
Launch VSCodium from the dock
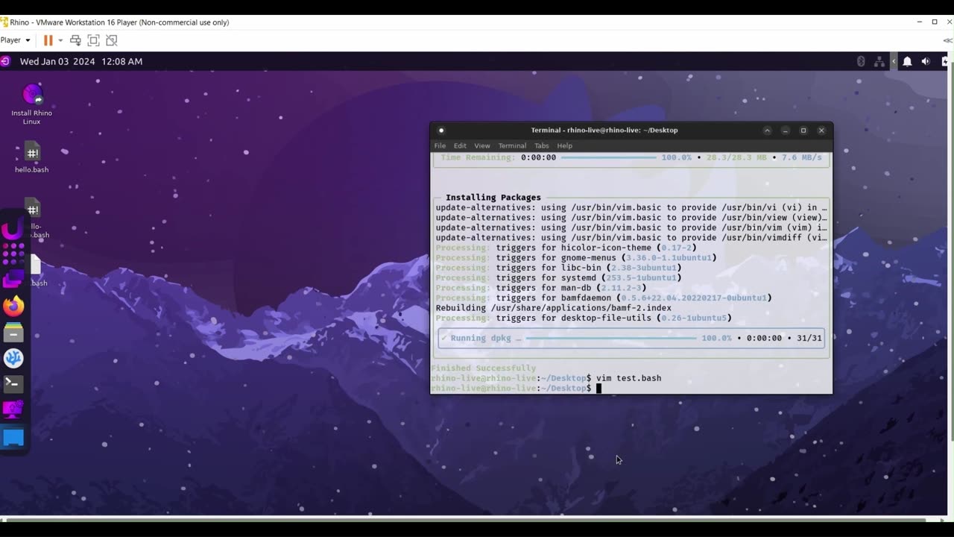click(x=13, y=358)
